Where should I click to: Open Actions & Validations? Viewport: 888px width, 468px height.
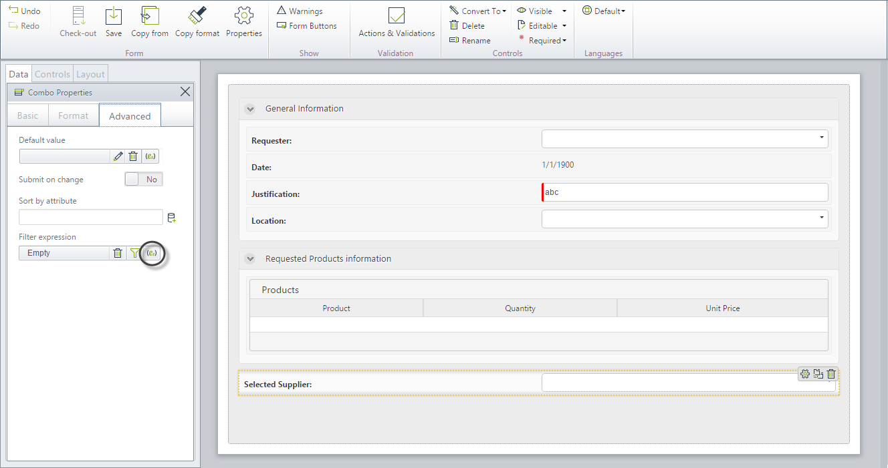click(397, 22)
